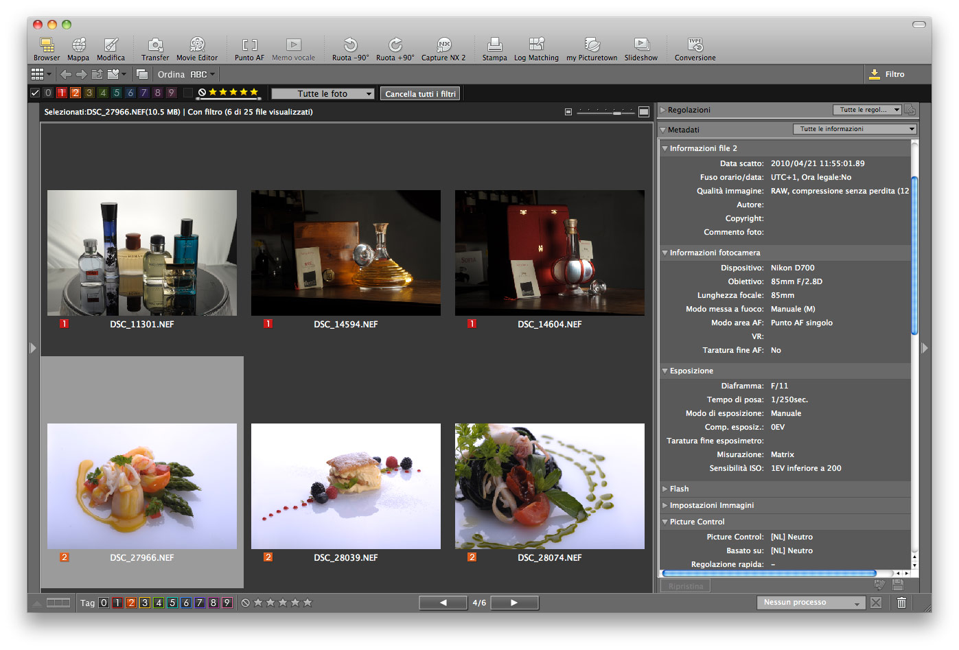Start the Slideshow
Screen dimensions: 959x650
click(641, 45)
